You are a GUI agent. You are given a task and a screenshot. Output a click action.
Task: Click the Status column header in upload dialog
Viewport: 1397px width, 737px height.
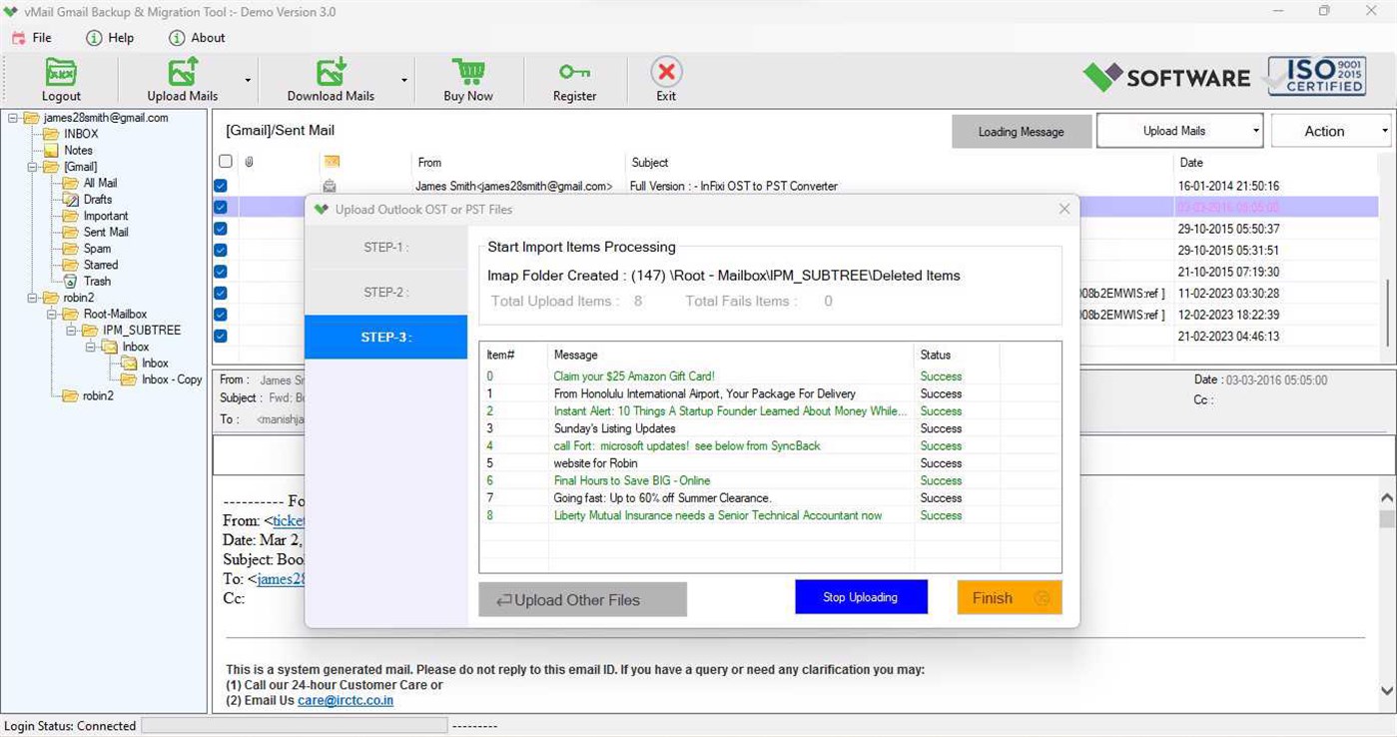point(936,355)
